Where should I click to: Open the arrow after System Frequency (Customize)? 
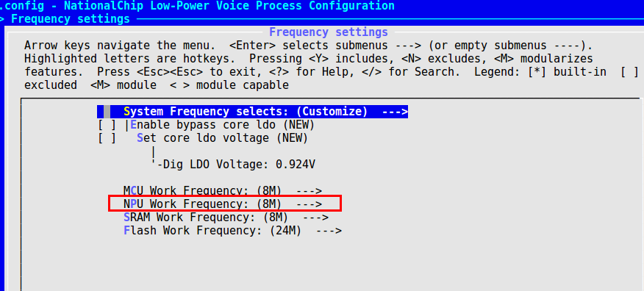pos(395,112)
